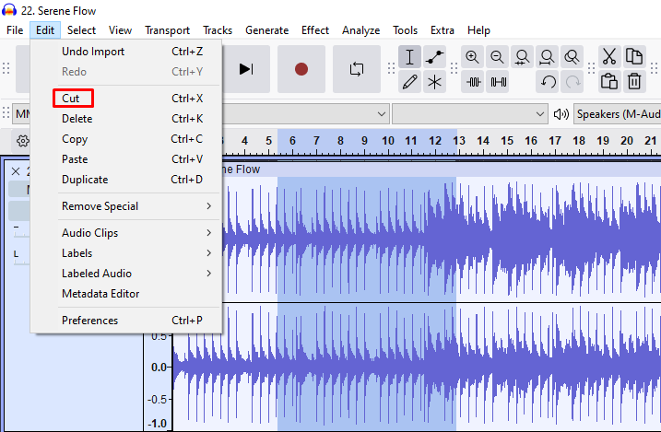The height and width of the screenshot is (432, 661).
Task: Open the Tools menu
Action: click(x=405, y=30)
